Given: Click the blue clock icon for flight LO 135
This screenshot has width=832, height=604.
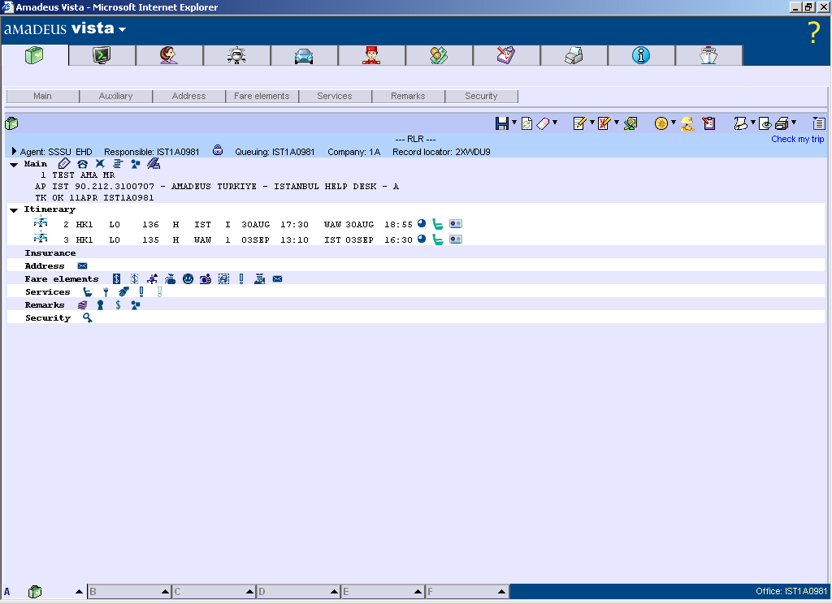Looking at the screenshot, I should [x=422, y=239].
